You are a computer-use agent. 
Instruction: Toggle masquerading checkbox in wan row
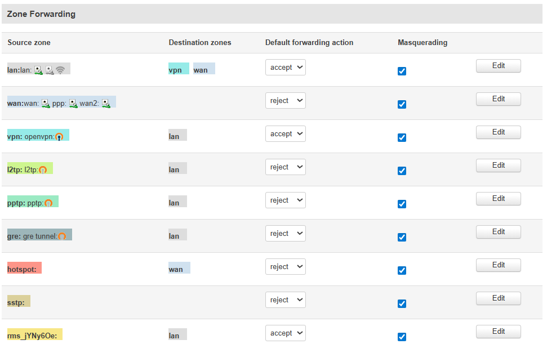(x=402, y=104)
